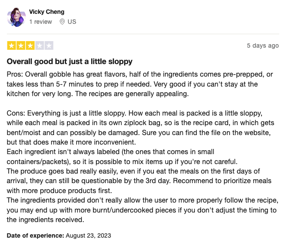
Task: Click the second yellow rating star
Action: click(21, 45)
